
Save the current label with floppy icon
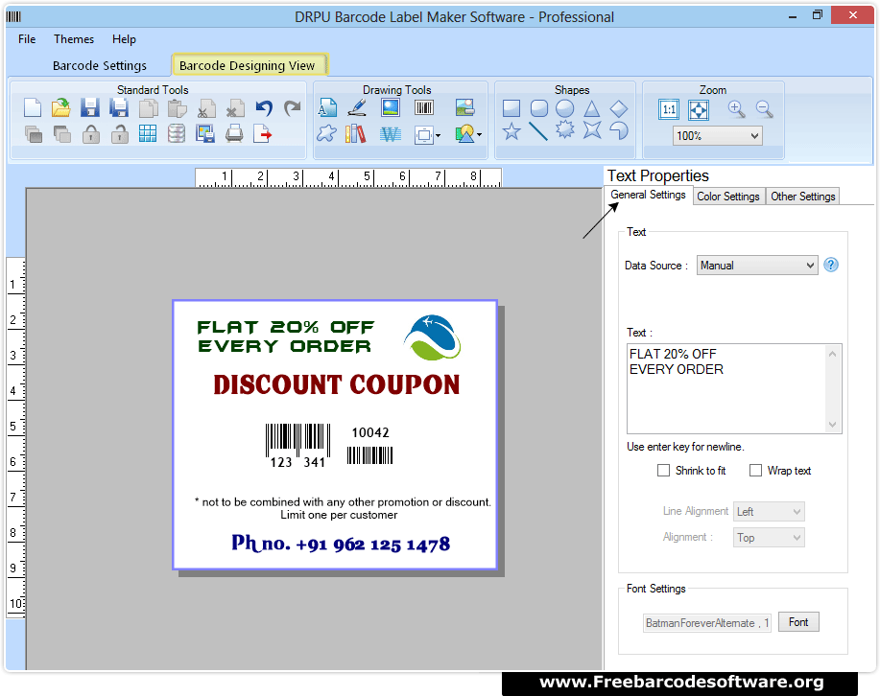click(x=90, y=107)
